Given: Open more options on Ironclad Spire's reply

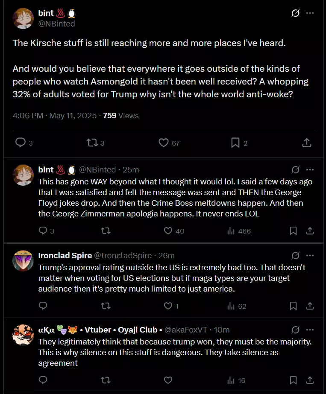Looking at the screenshot, I should pos(310,256).
